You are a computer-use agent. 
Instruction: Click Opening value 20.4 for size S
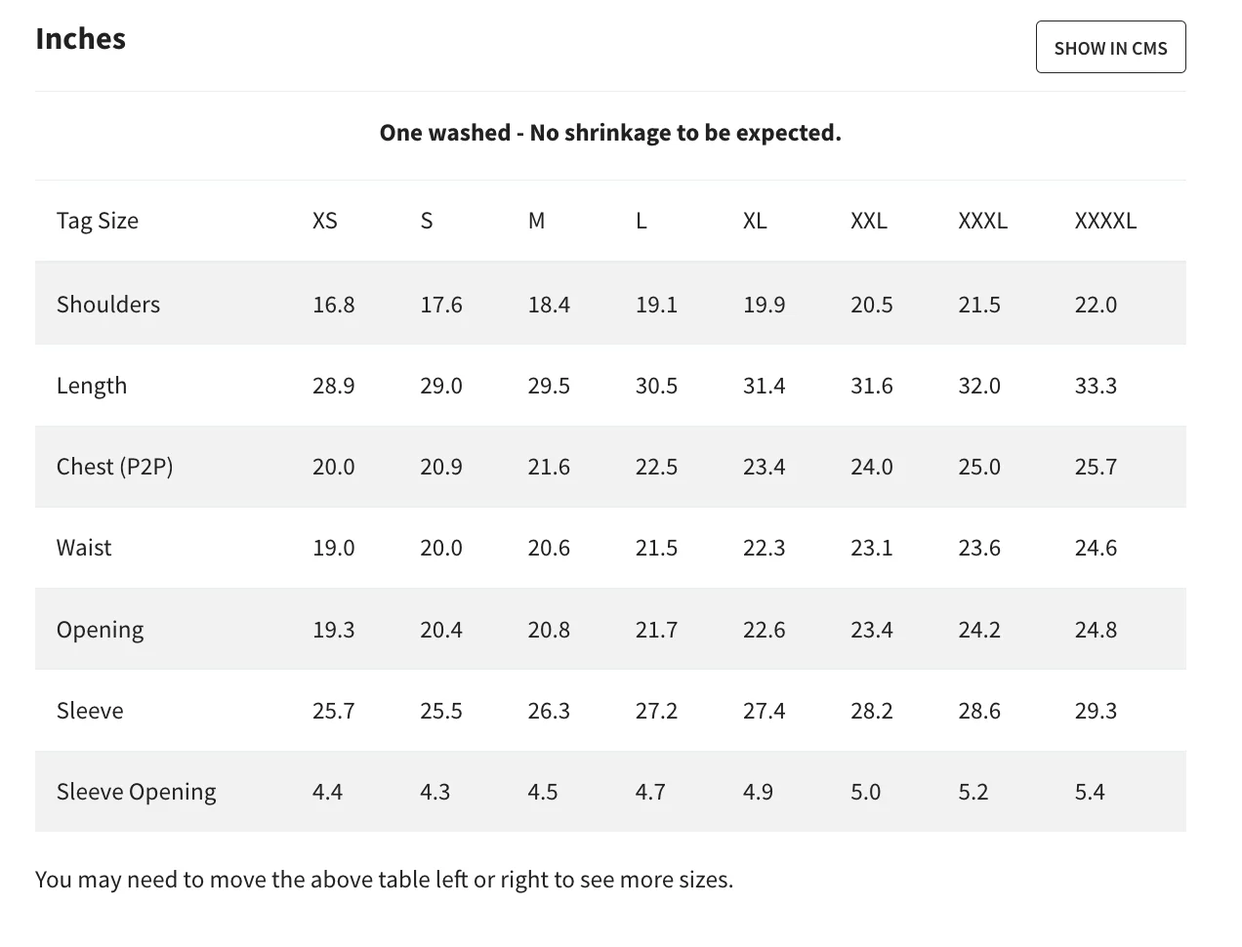(441, 630)
